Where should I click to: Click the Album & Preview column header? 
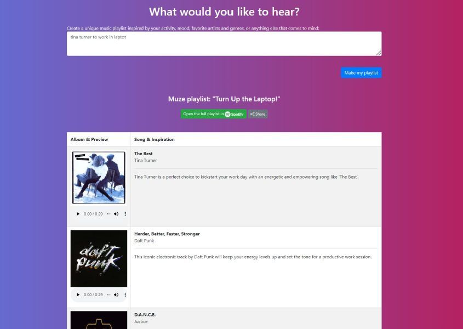coord(89,139)
